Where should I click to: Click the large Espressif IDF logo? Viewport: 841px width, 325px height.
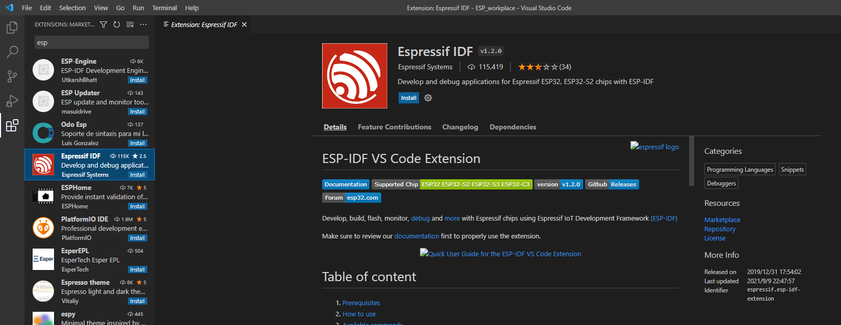coord(355,76)
